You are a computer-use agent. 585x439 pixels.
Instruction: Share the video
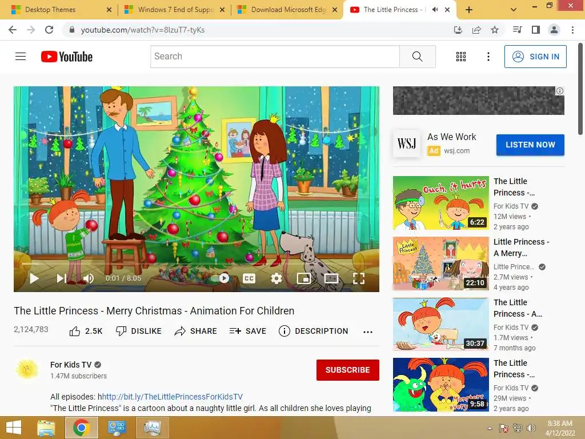pos(195,331)
